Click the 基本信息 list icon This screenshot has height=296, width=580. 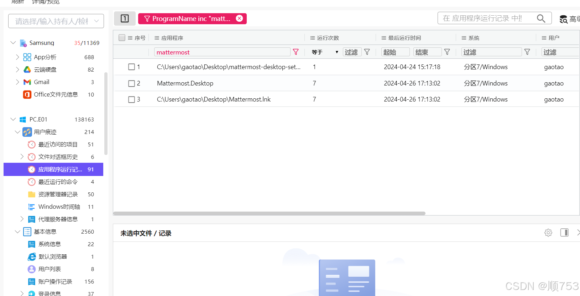(x=27, y=232)
